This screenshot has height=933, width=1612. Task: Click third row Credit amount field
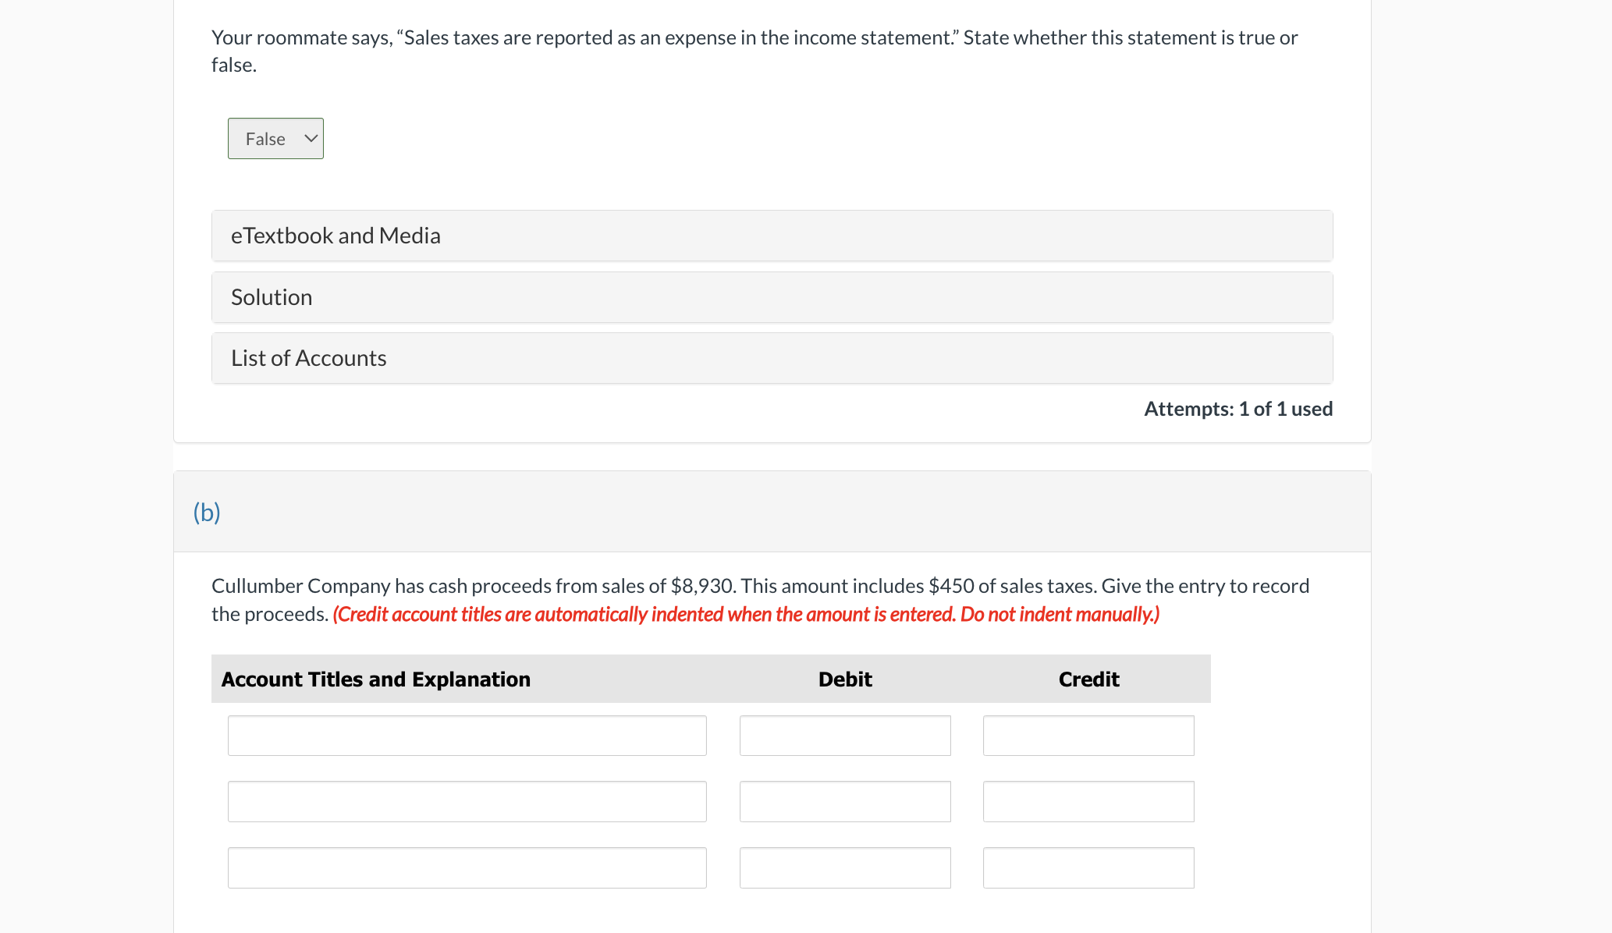click(x=1088, y=867)
